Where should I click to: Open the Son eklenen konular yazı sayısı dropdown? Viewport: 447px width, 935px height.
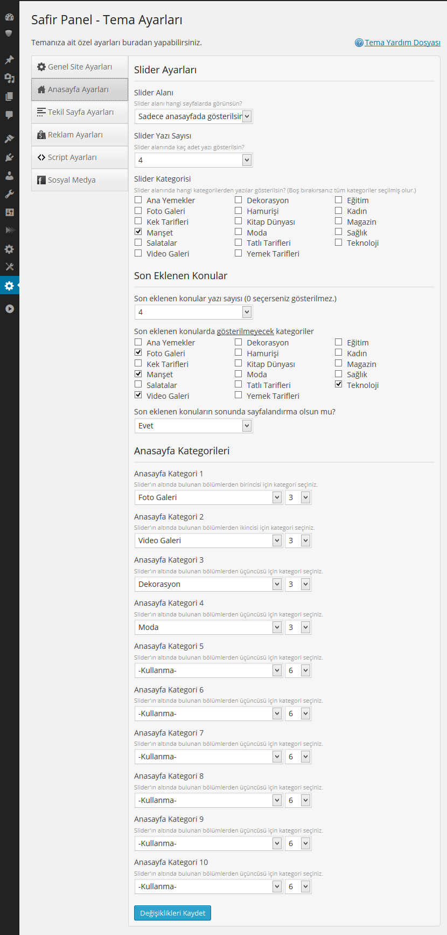tap(193, 312)
